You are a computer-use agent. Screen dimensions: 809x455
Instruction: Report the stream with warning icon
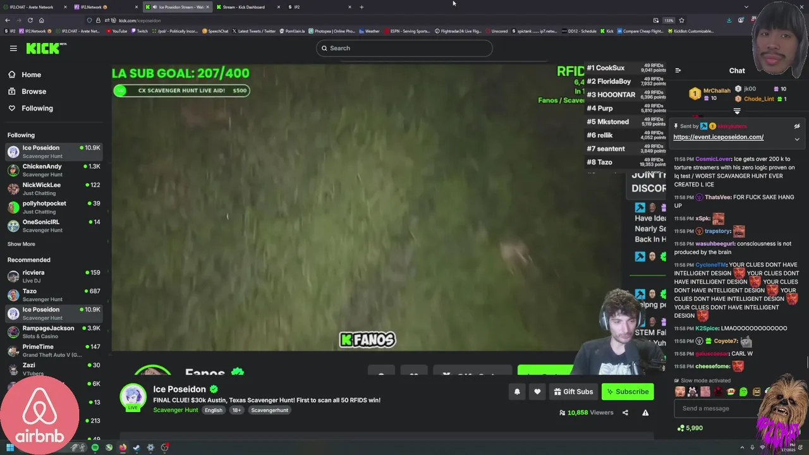tap(645, 413)
